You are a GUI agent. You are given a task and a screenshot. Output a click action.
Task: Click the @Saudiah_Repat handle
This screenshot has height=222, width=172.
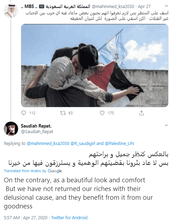click(37, 131)
